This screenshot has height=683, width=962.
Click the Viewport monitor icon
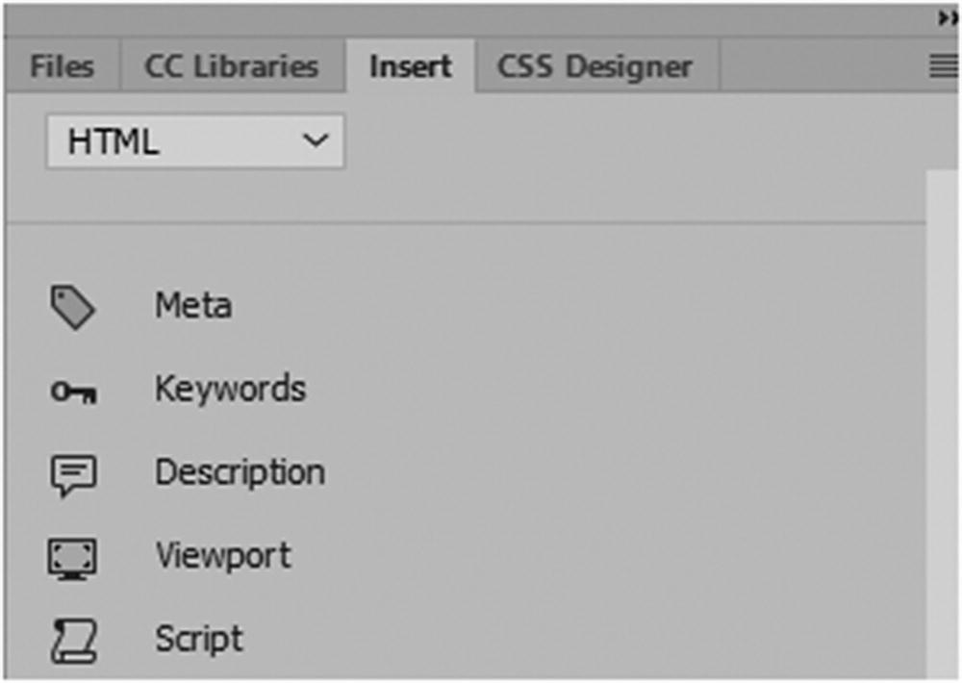coord(72,558)
